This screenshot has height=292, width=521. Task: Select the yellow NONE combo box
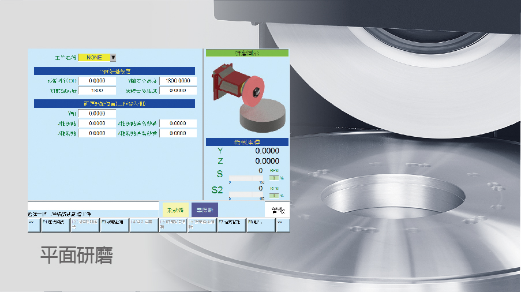(x=93, y=58)
